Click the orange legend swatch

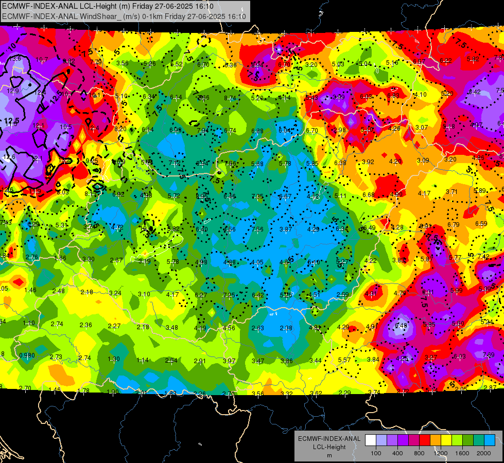click(435, 440)
